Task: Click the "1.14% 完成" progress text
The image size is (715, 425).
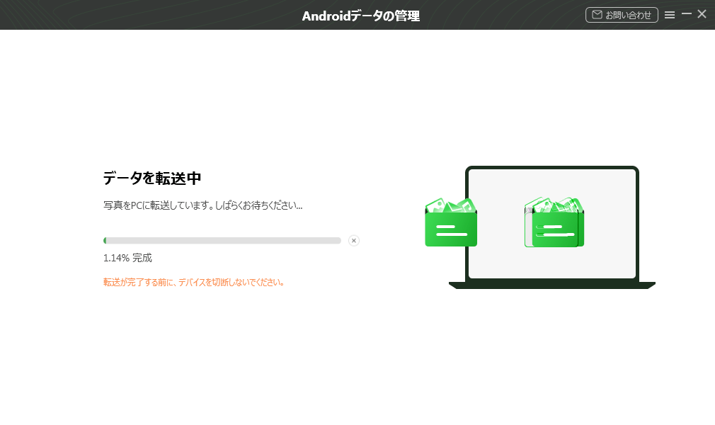Action: click(127, 258)
